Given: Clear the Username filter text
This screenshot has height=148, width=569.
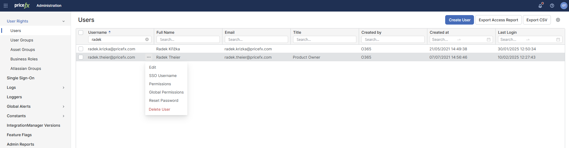Looking at the screenshot, I should pyautogui.click(x=147, y=39).
